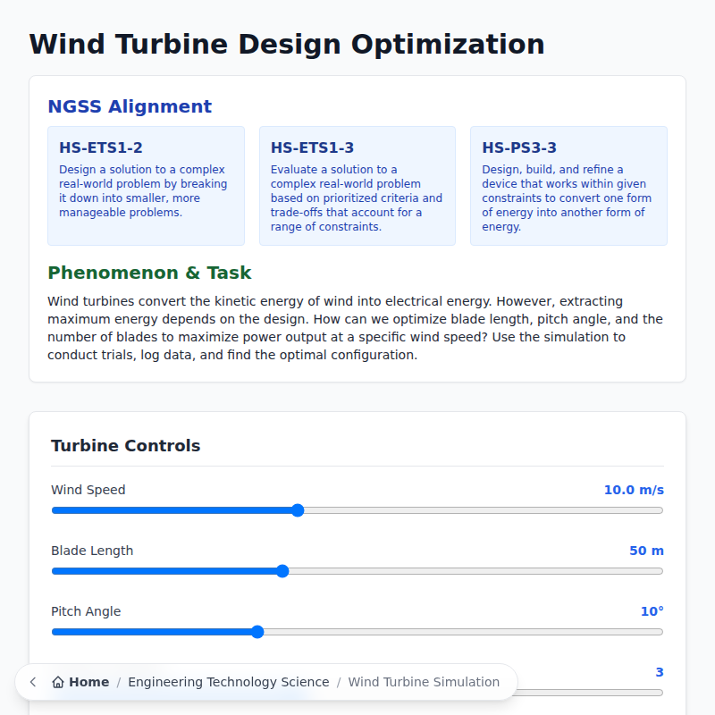This screenshot has width=715, height=715.
Task: Click the 10° pitch angle value
Action: pyautogui.click(x=653, y=610)
